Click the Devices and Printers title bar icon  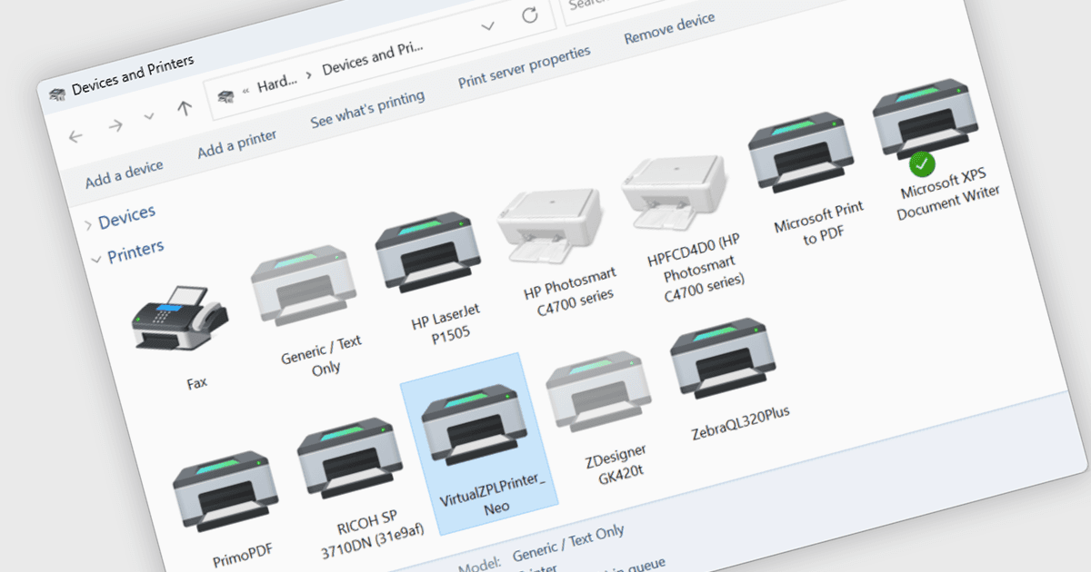57,93
